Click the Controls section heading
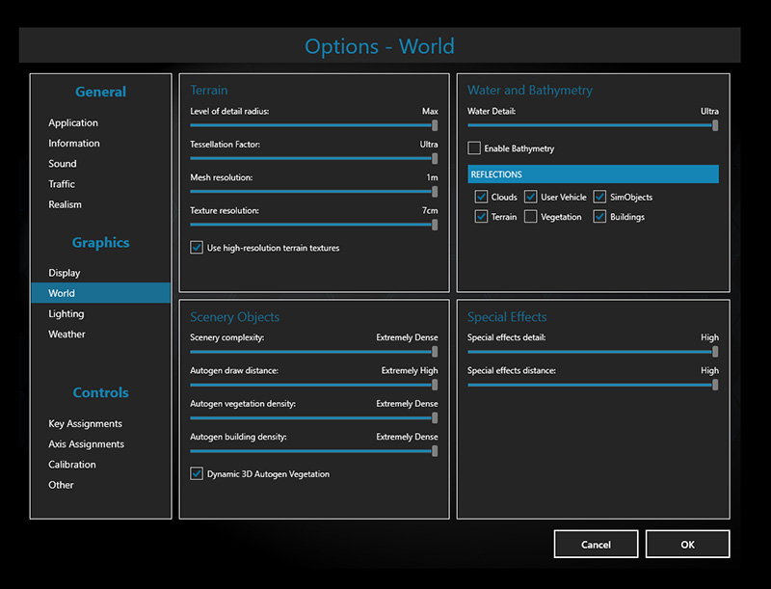 click(101, 392)
